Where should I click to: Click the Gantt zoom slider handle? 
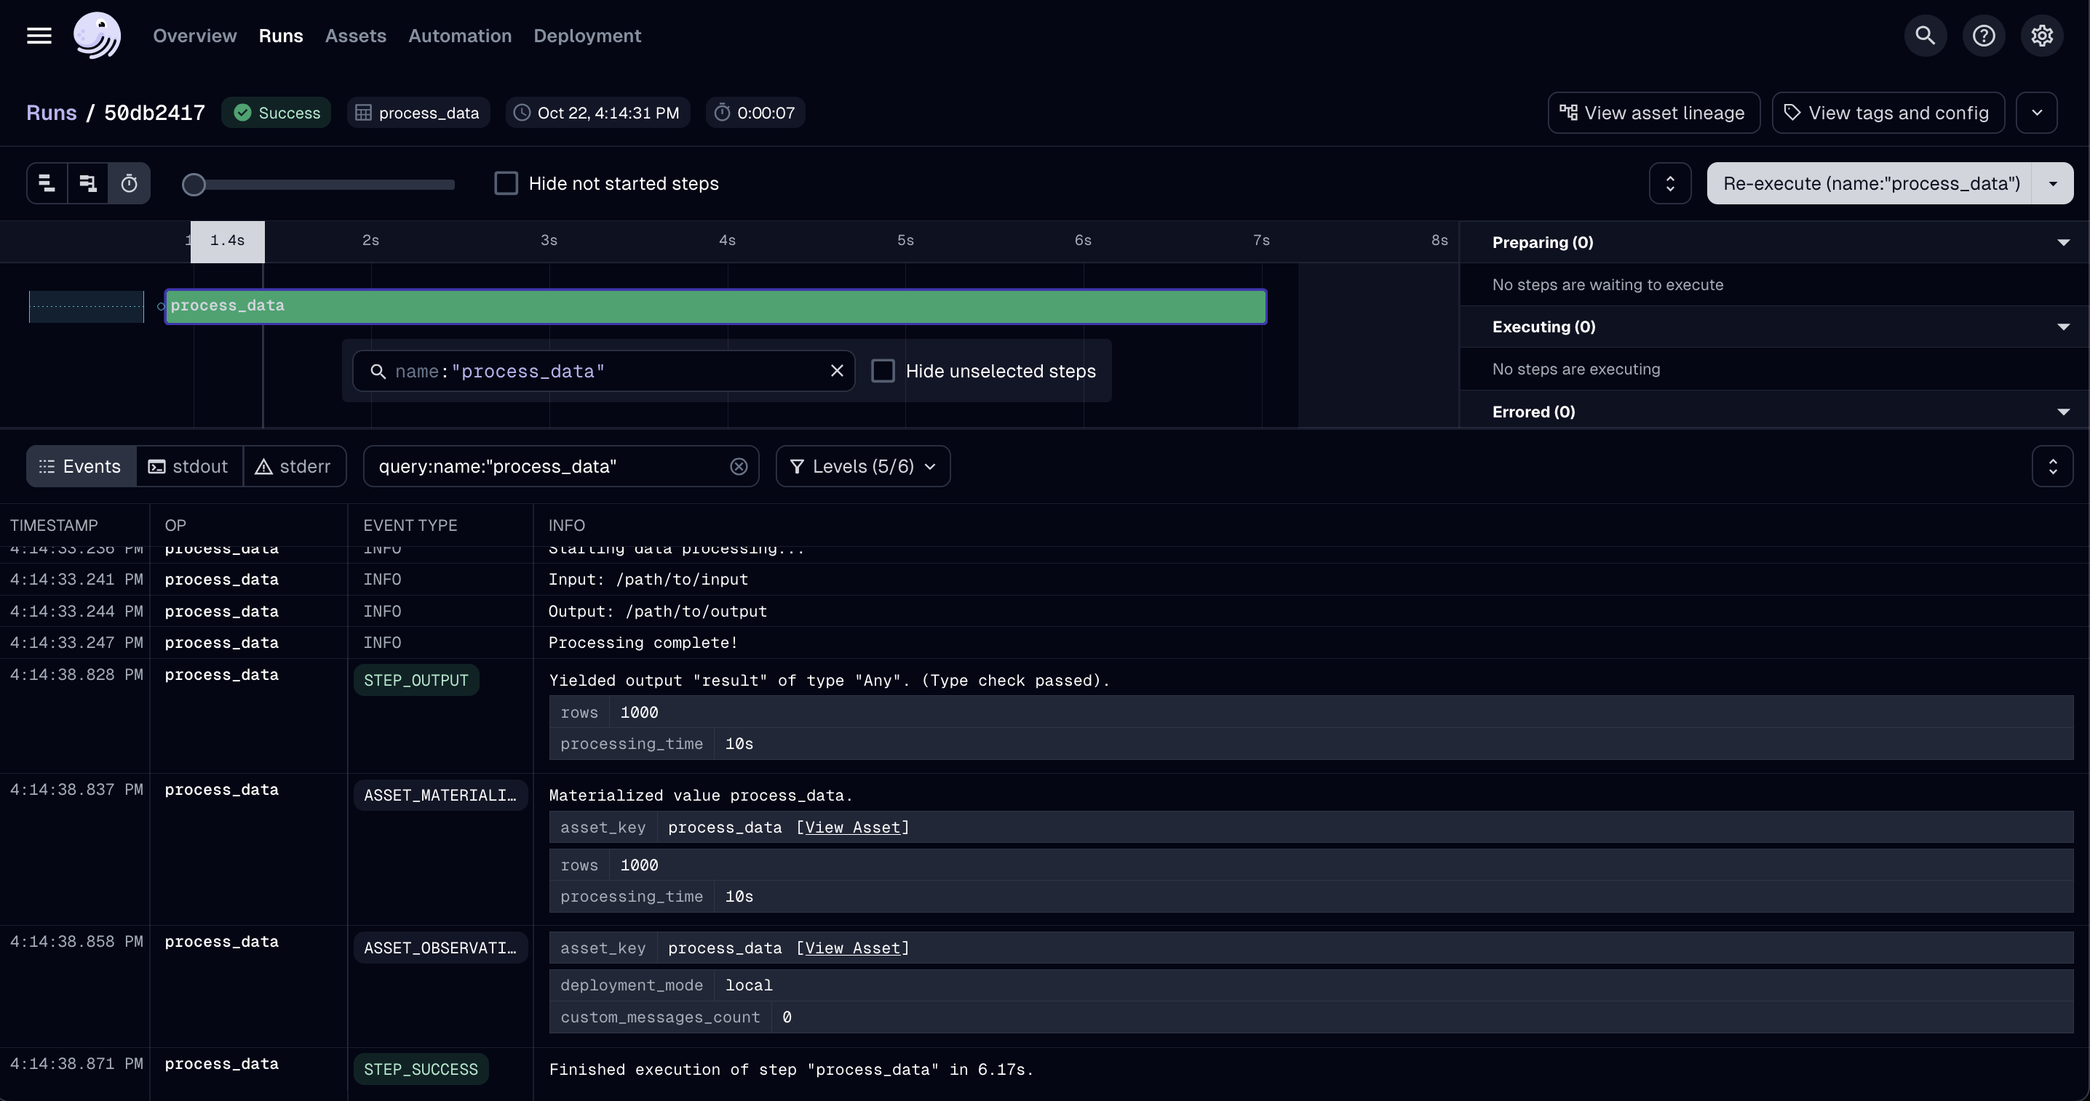click(194, 185)
